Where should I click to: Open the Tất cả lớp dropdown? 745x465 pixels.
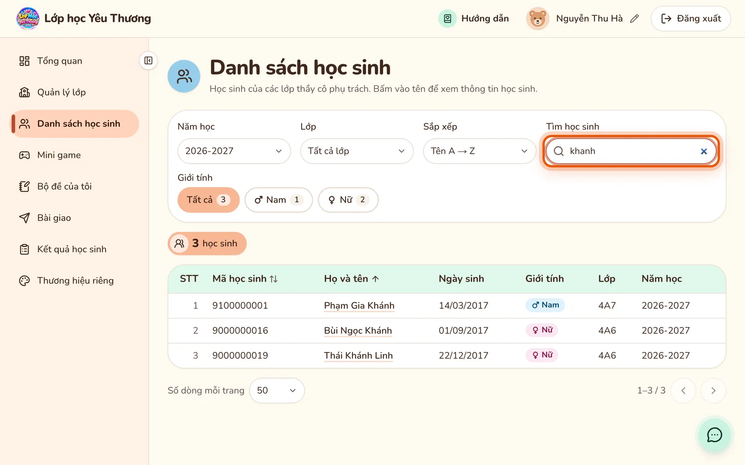[x=357, y=151]
